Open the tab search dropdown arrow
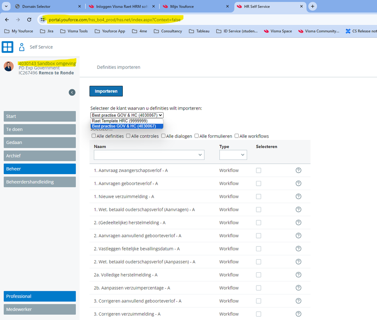This screenshot has height=320, width=377. (6, 6)
